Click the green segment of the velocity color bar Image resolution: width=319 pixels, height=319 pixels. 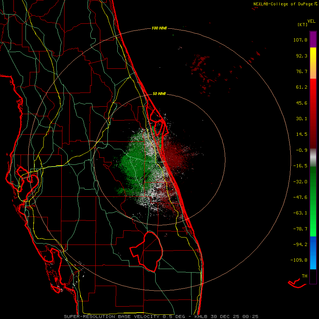313,201
